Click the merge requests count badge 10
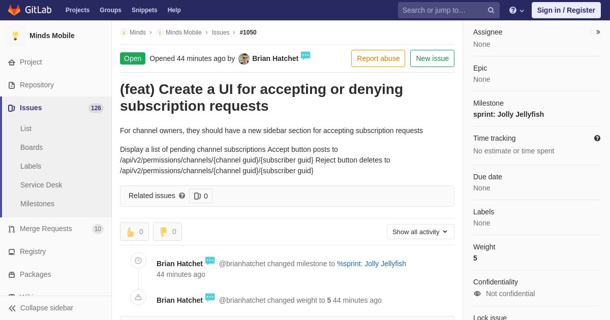 pyautogui.click(x=98, y=229)
